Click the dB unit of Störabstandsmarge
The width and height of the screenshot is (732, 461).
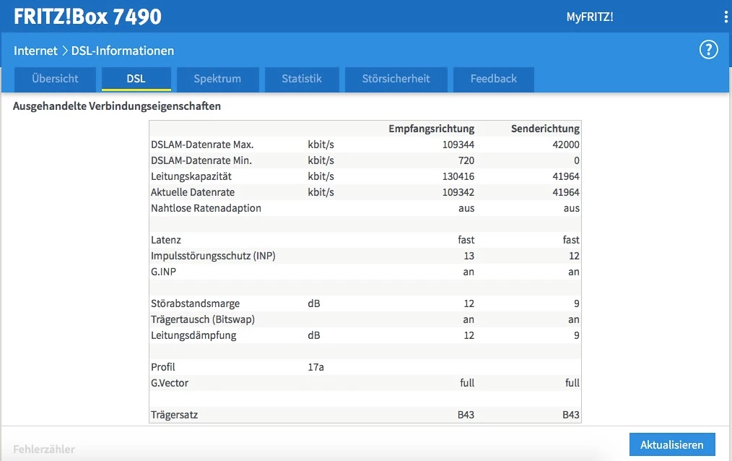(x=314, y=303)
